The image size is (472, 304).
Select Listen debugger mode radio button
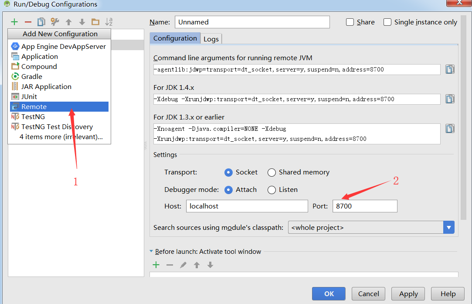click(272, 190)
